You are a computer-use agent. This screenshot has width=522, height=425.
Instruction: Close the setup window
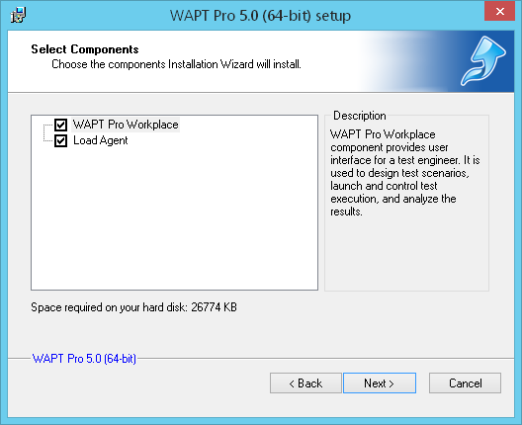click(x=499, y=11)
